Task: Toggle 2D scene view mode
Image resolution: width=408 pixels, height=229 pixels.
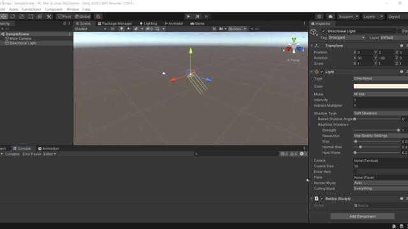Action: [112, 29]
